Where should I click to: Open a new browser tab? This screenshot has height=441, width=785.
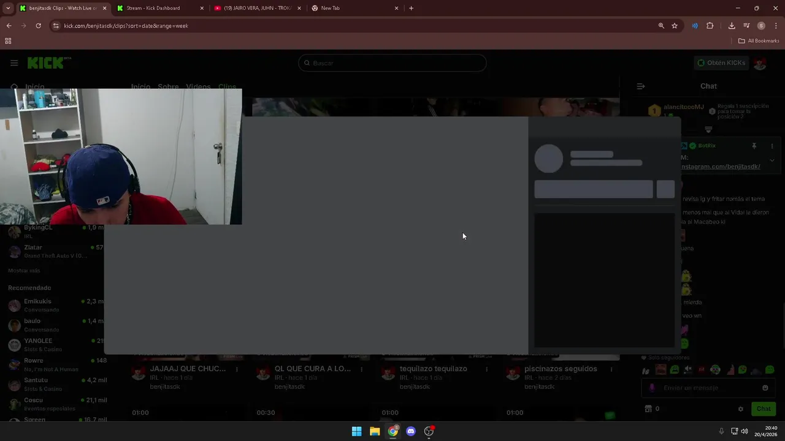pyautogui.click(x=411, y=8)
